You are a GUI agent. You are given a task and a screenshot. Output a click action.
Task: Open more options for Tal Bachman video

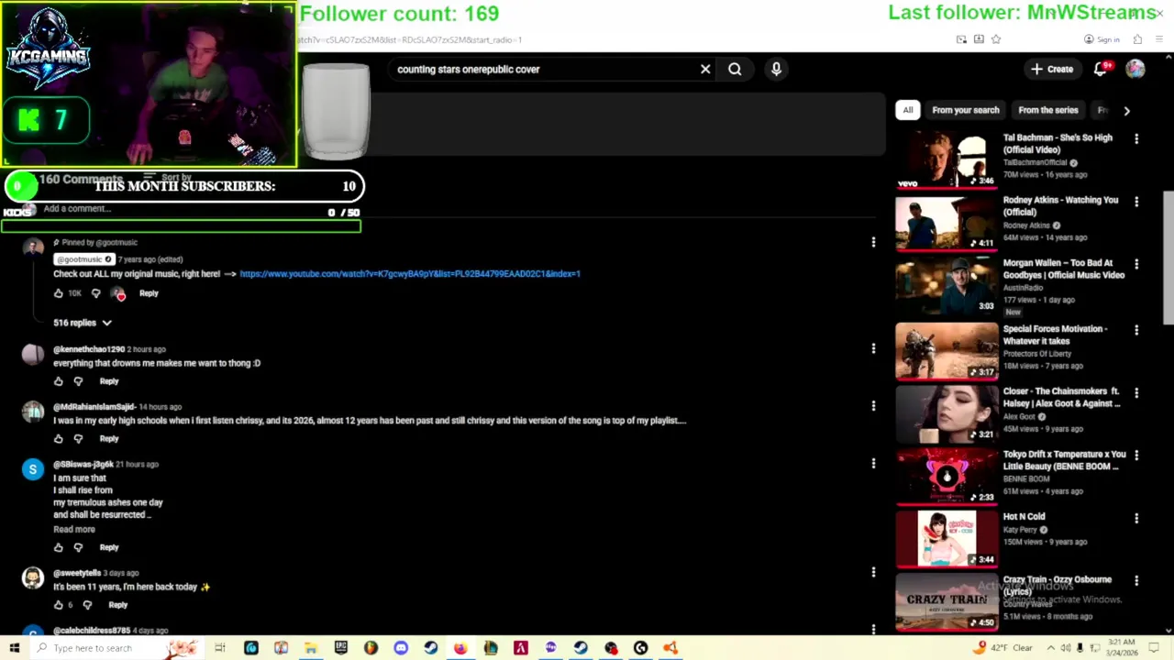pyautogui.click(x=1136, y=138)
